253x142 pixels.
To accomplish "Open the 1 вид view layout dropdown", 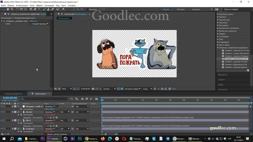I will coord(147,89).
